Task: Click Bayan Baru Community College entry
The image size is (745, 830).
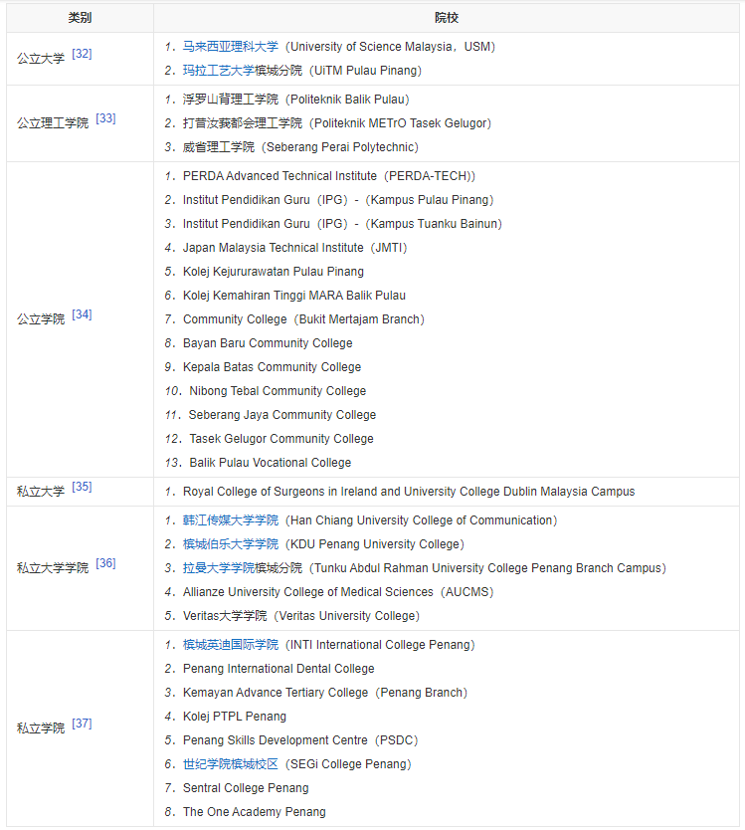Action: (x=268, y=343)
